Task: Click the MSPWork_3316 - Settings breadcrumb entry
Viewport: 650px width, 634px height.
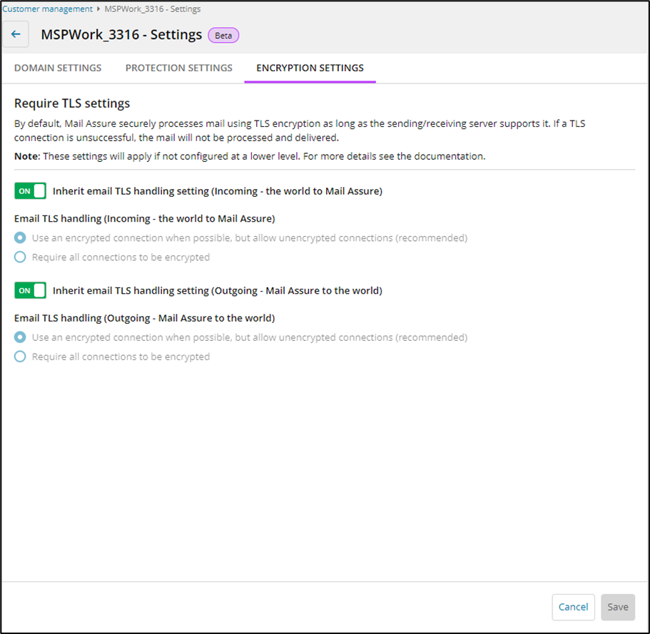Action: [x=151, y=9]
